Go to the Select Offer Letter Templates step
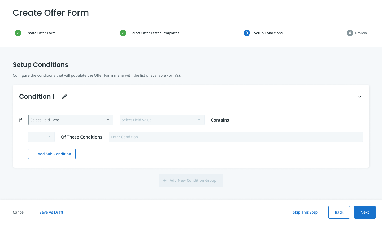 tap(155, 33)
